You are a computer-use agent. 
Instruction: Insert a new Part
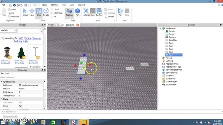pyautogui.click(x=77, y=12)
